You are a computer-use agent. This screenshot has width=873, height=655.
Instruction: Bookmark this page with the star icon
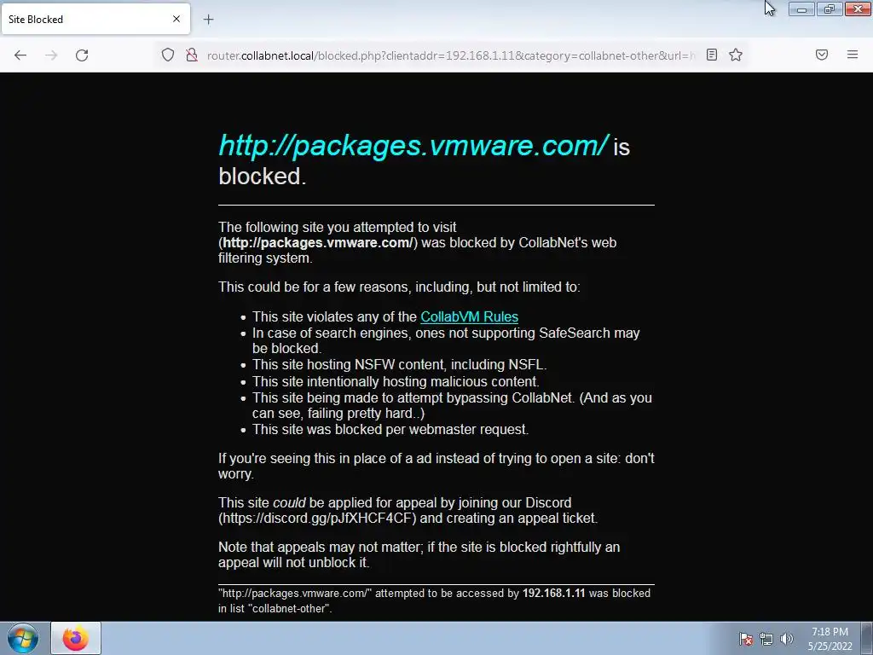(736, 55)
